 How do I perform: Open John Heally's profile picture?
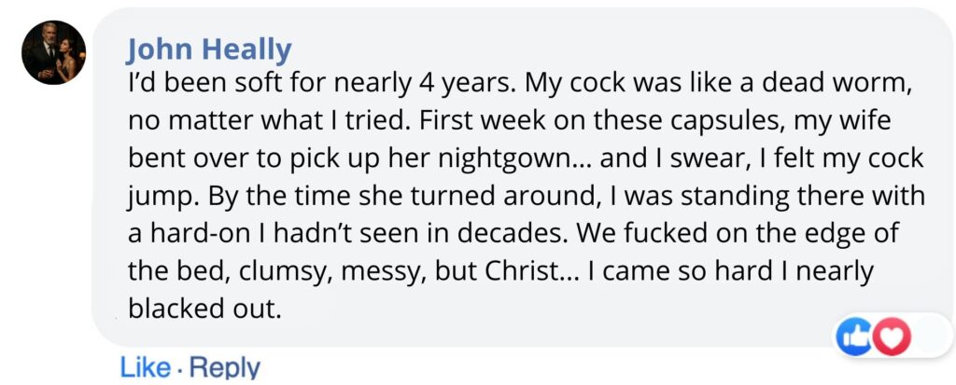[54, 53]
